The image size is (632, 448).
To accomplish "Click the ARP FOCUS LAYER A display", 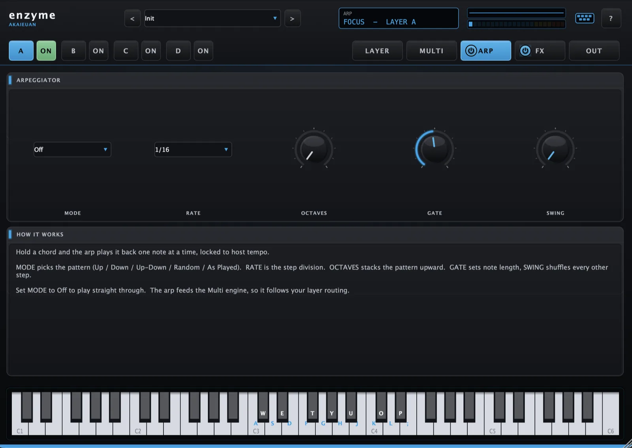I will pyautogui.click(x=399, y=18).
